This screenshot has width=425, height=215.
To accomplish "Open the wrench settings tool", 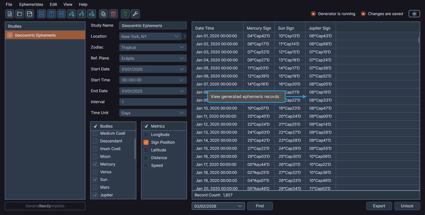I will coord(135,14).
